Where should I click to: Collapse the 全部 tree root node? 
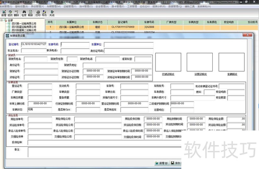(2, 20)
